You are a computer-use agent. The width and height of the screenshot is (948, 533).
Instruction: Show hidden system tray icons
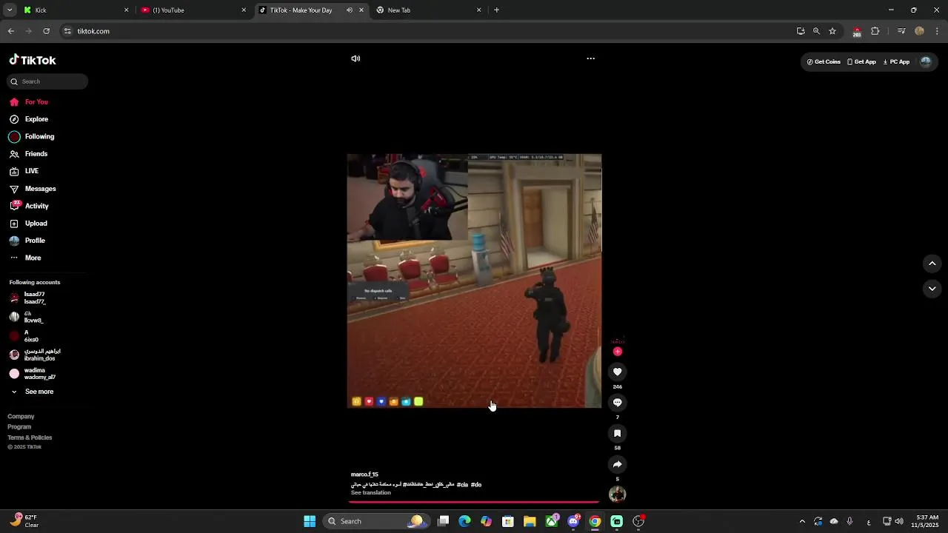tap(801, 521)
